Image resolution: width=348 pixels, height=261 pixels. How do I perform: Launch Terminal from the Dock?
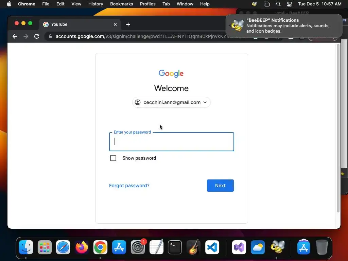tap(175, 247)
